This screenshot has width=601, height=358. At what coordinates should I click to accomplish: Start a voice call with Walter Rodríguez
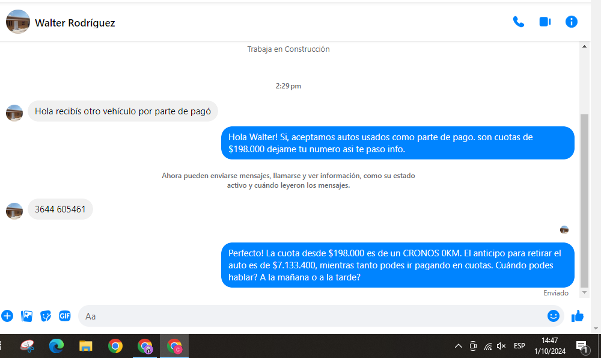pos(518,22)
